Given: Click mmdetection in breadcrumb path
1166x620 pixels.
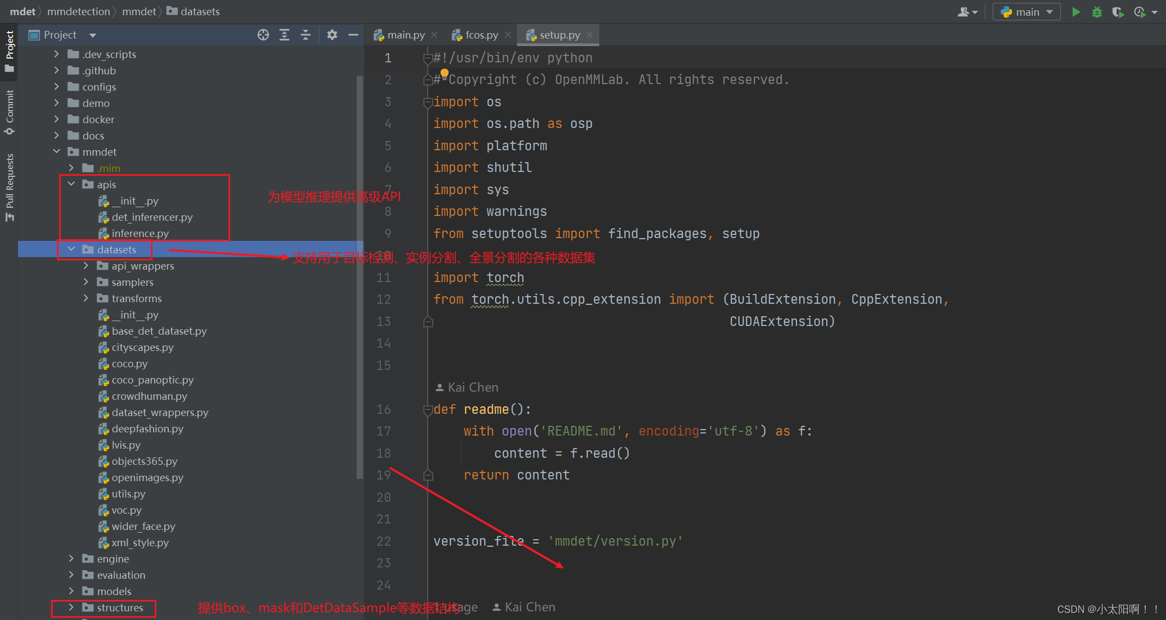Looking at the screenshot, I should (78, 11).
